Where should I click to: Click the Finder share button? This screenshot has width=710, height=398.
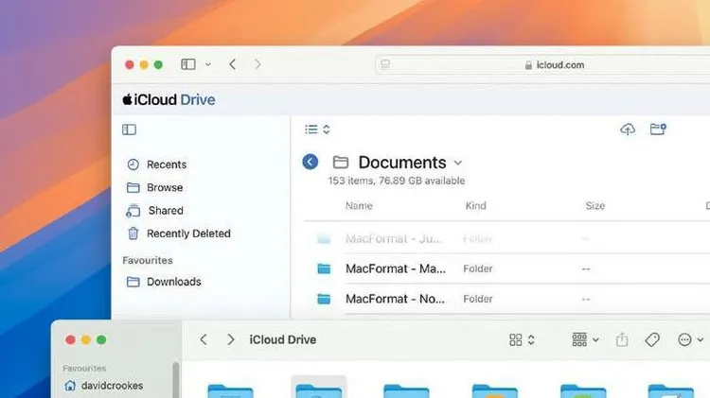point(622,339)
